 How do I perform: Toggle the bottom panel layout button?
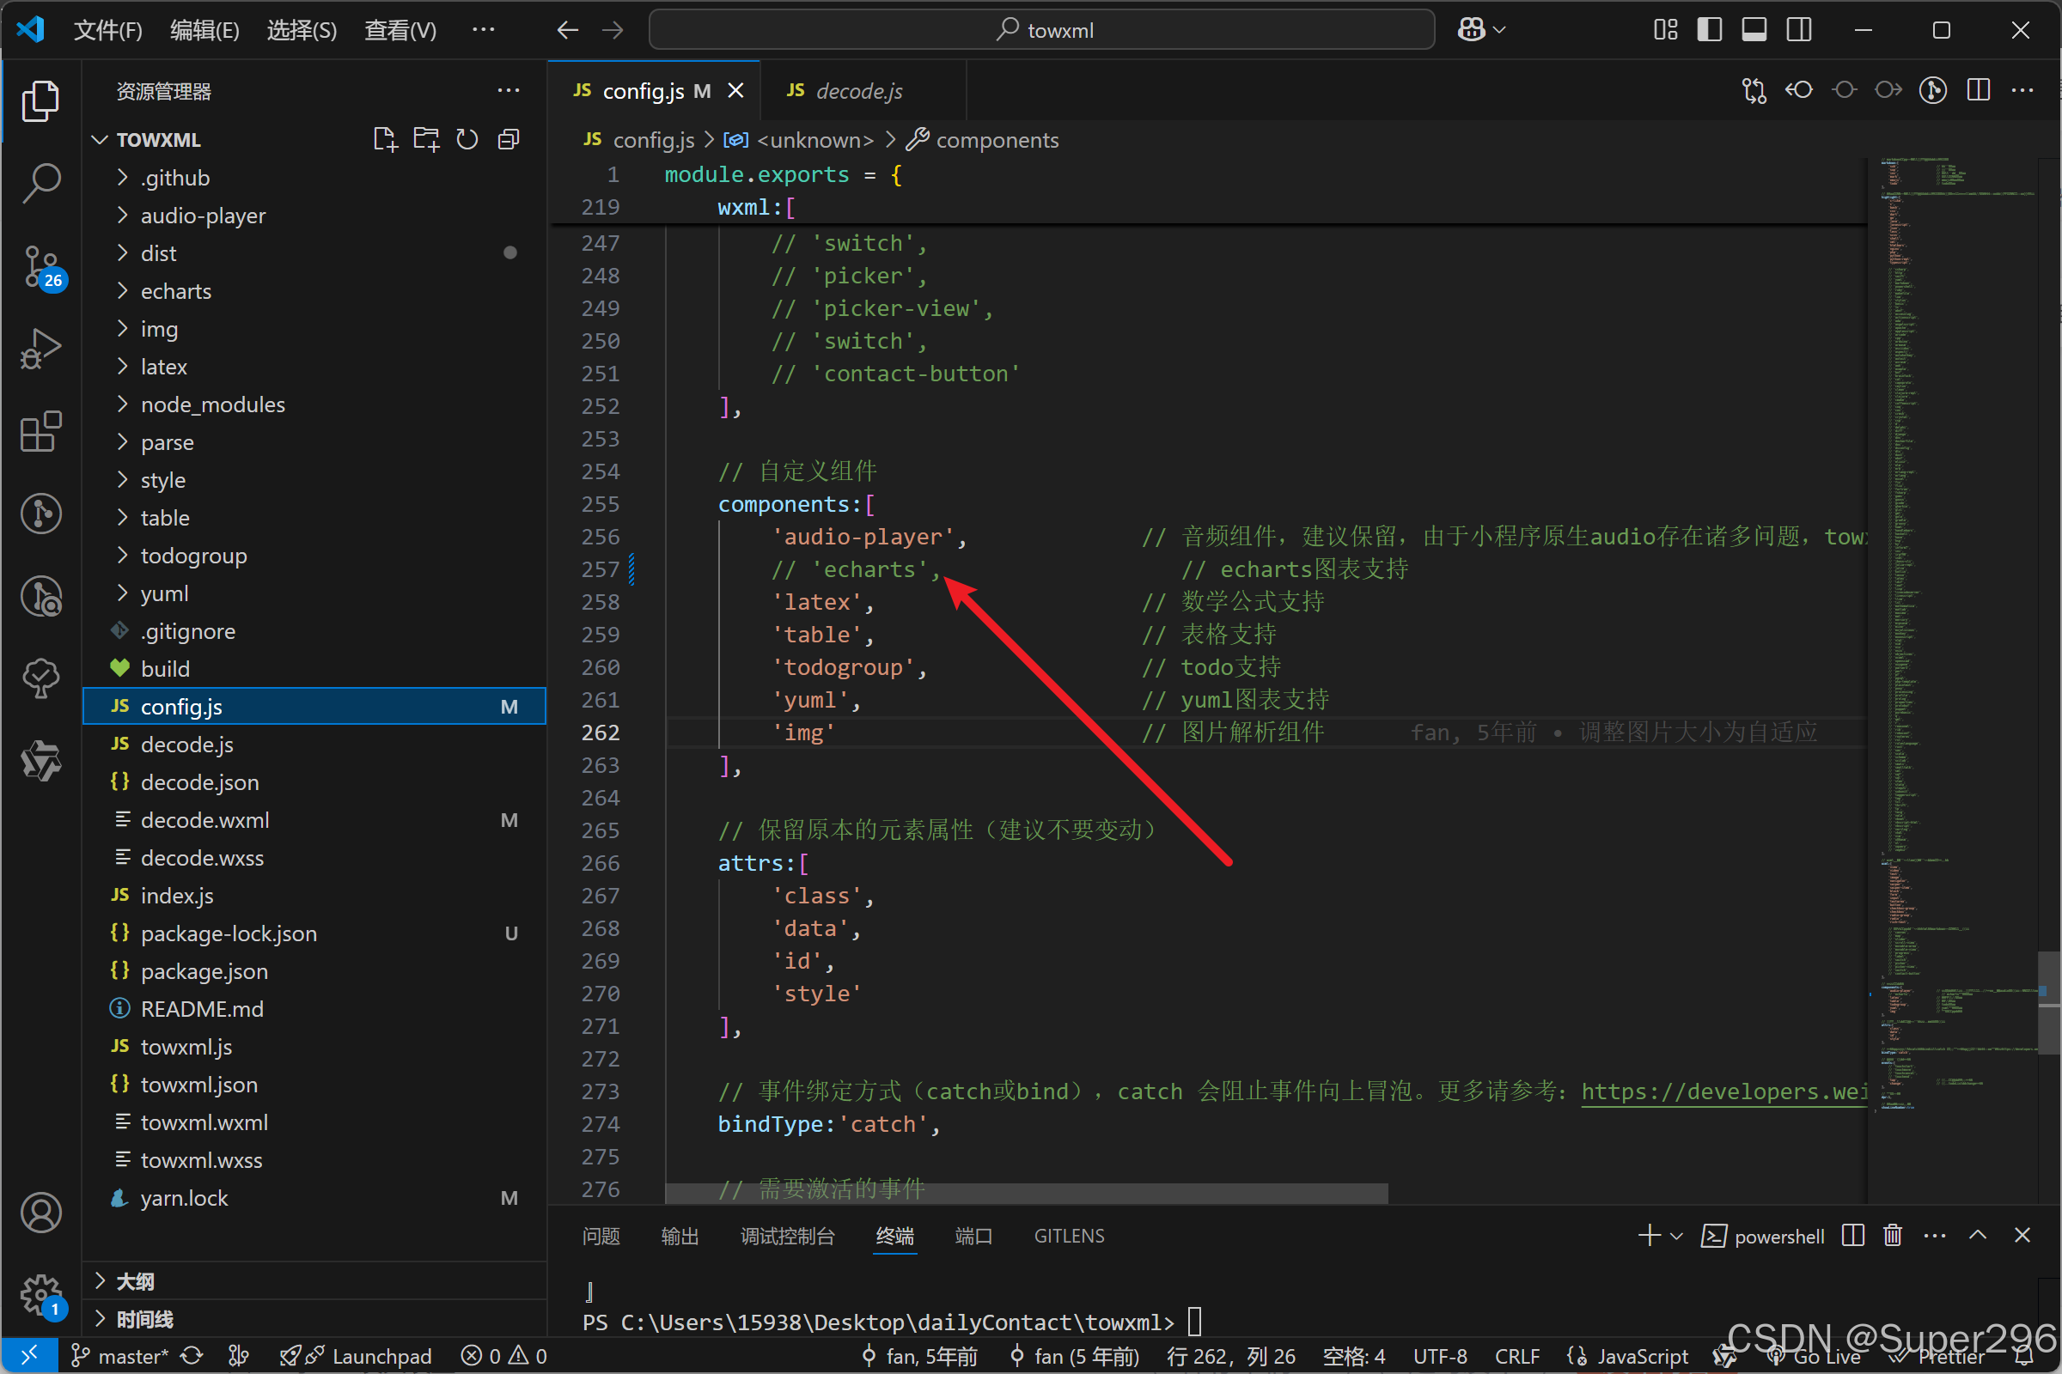[1754, 30]
